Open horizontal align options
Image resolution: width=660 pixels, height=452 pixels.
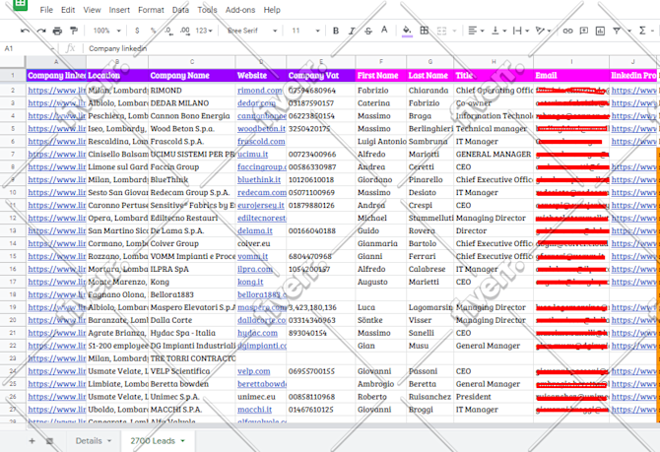(476, 31)
